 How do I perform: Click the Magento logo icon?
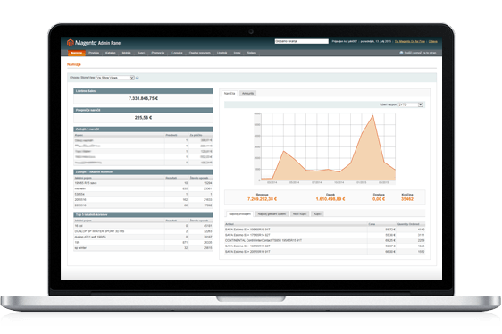coord(70,43)
